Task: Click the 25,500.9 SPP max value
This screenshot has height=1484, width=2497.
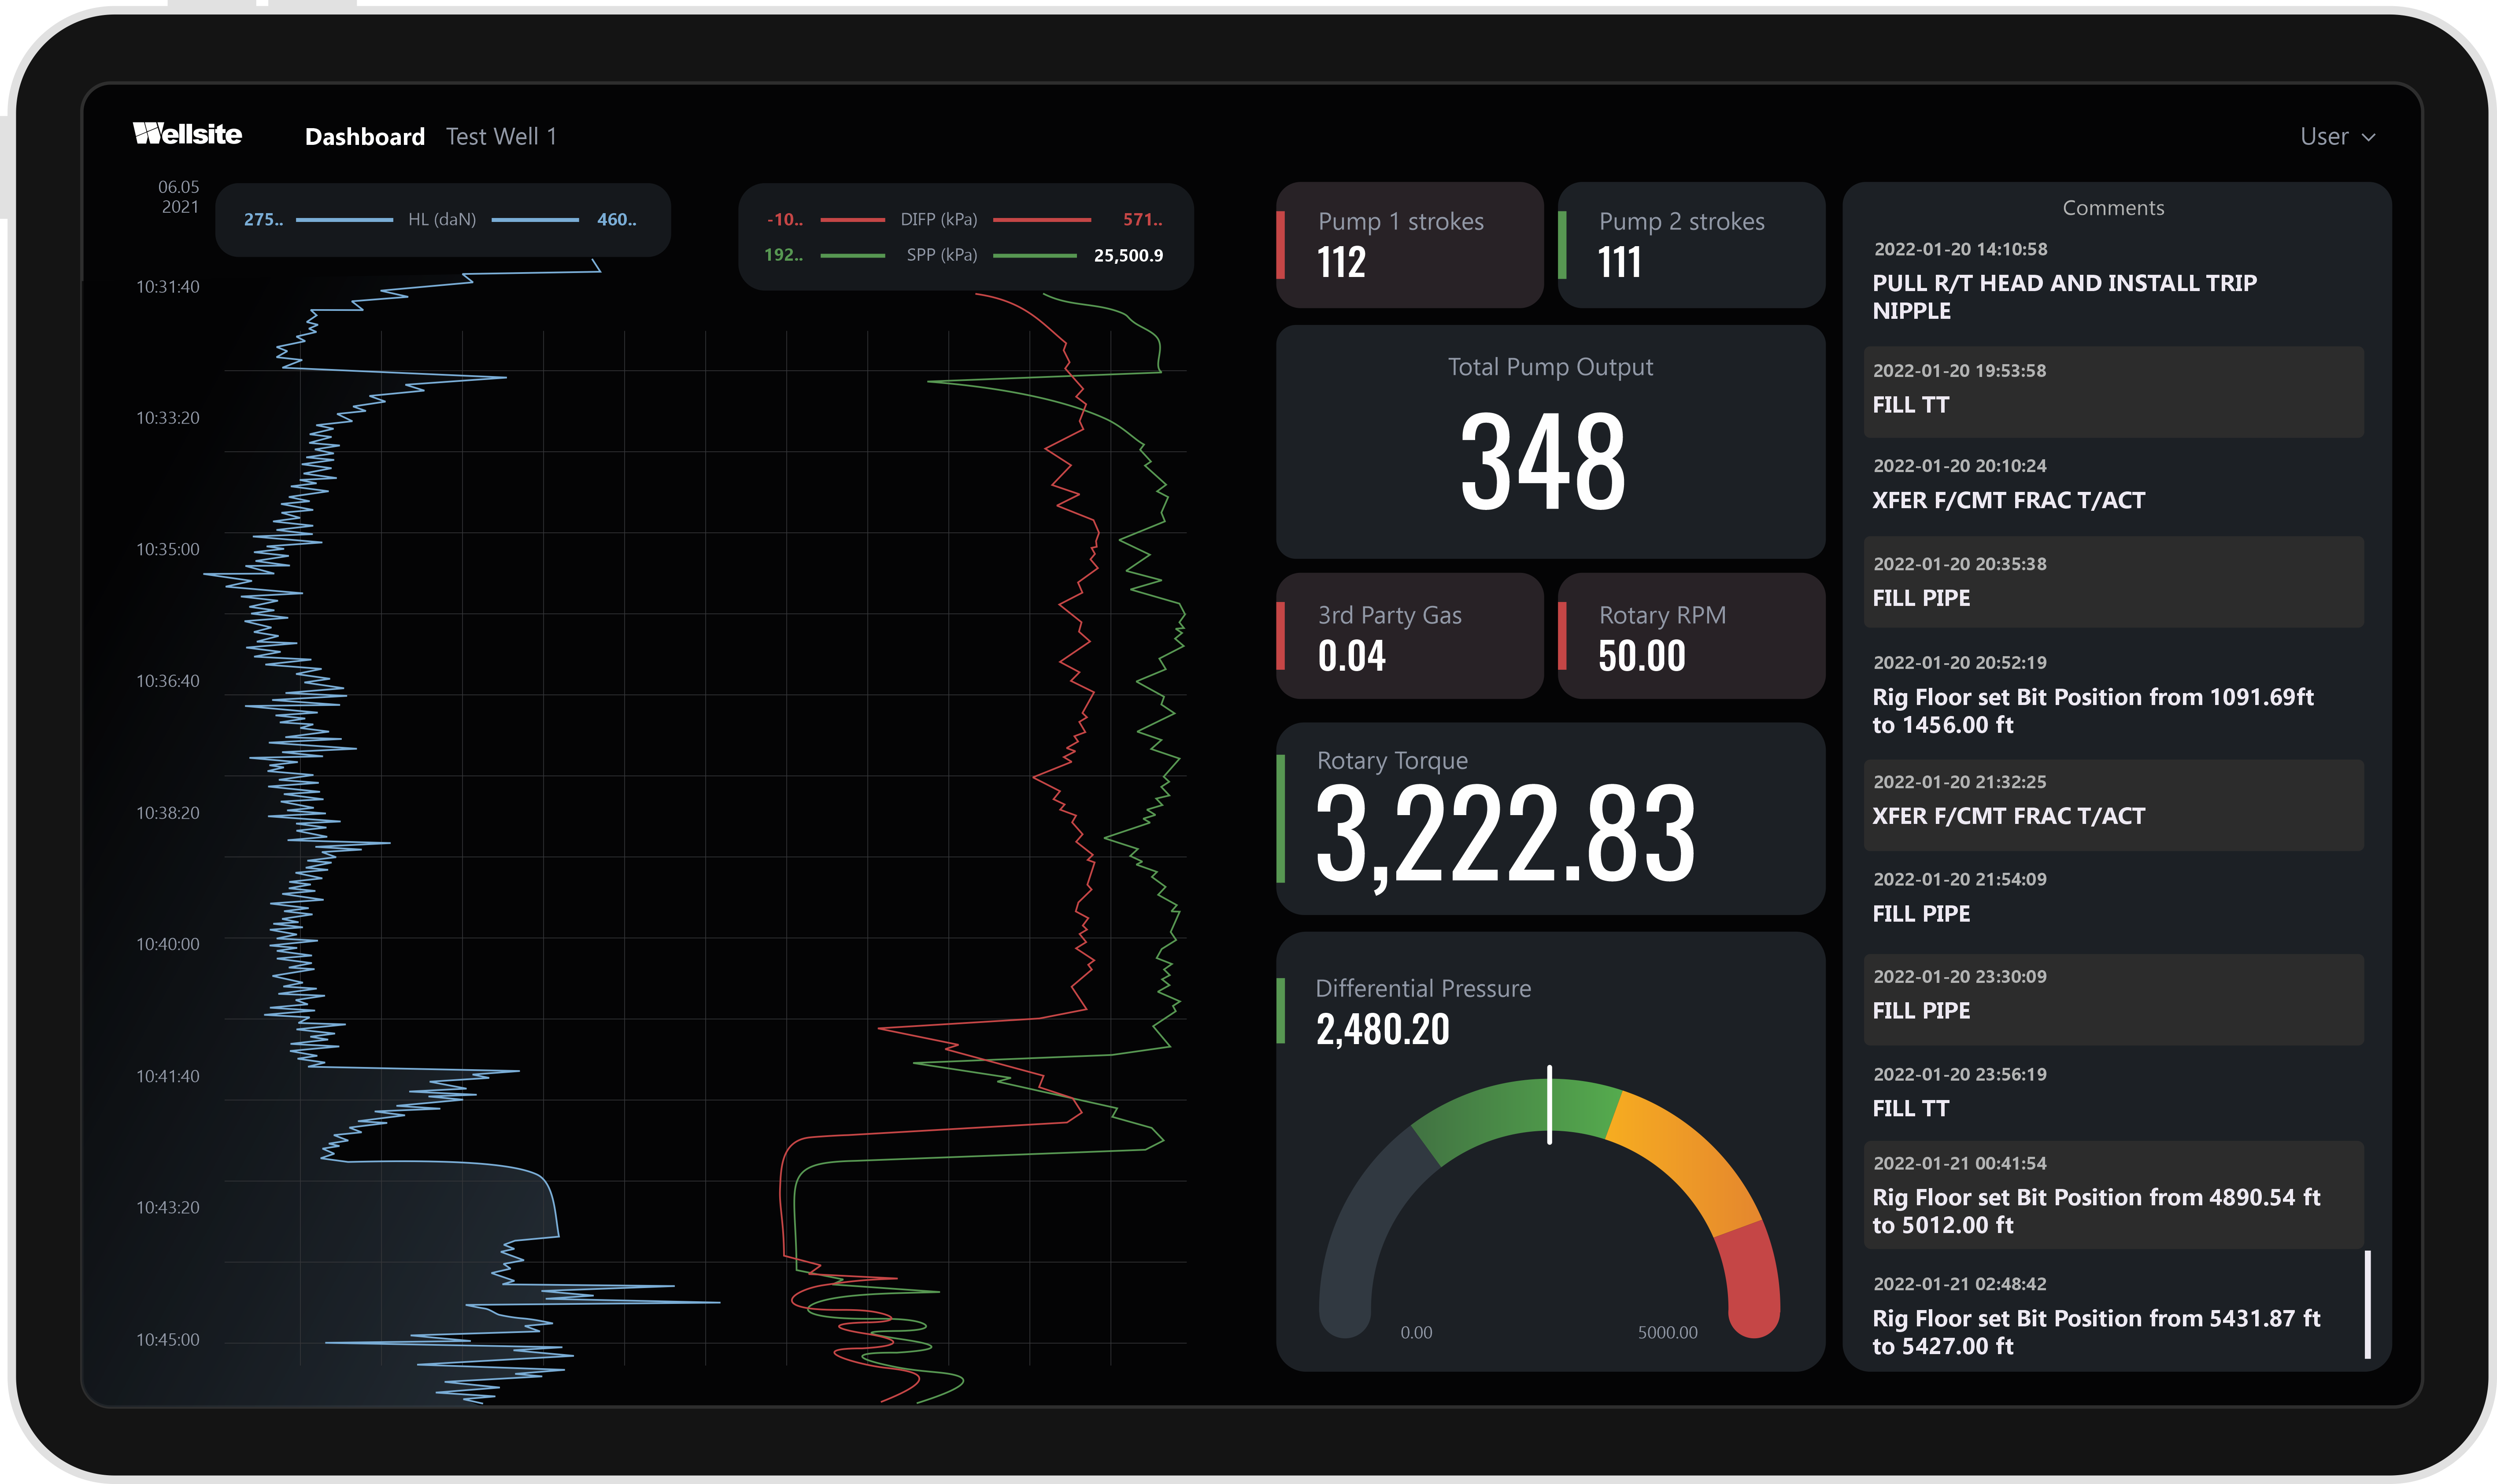Action: tap(1128, 255)
